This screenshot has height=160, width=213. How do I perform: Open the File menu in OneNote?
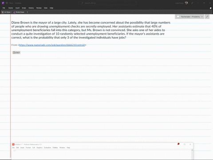coord(4,8)
